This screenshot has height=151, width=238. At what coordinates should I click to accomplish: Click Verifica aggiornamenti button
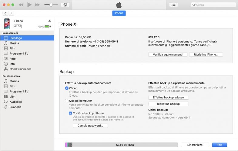tap(168, 55)
